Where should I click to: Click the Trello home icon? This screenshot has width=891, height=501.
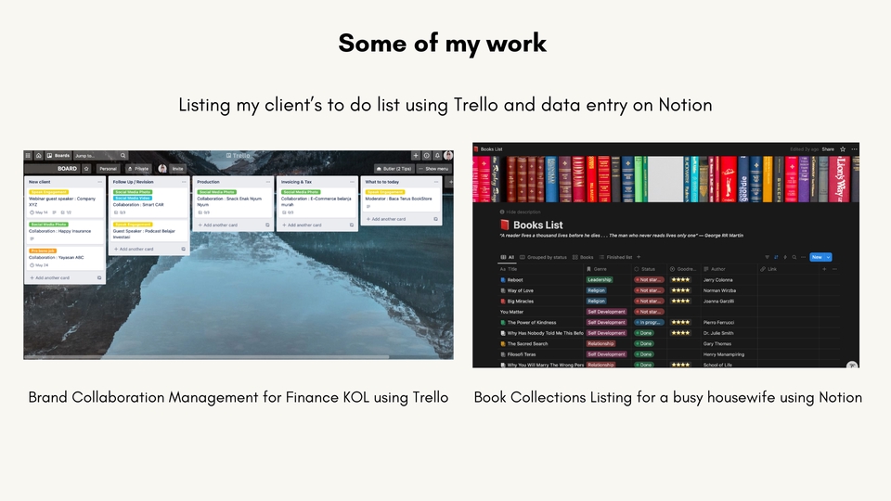(x=39, y=156)
